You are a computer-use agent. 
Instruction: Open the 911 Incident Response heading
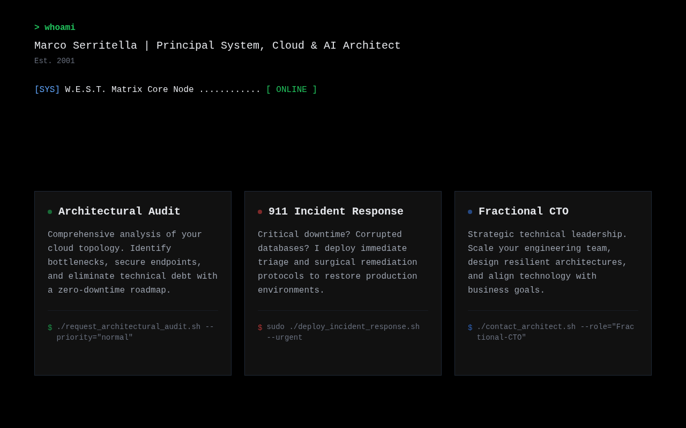point(336,212)
